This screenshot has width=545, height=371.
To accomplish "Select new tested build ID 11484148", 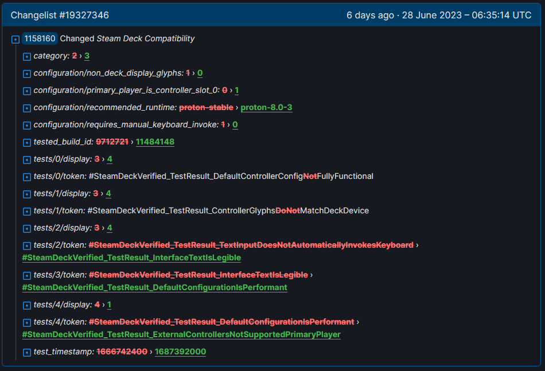I will [155, 142].
